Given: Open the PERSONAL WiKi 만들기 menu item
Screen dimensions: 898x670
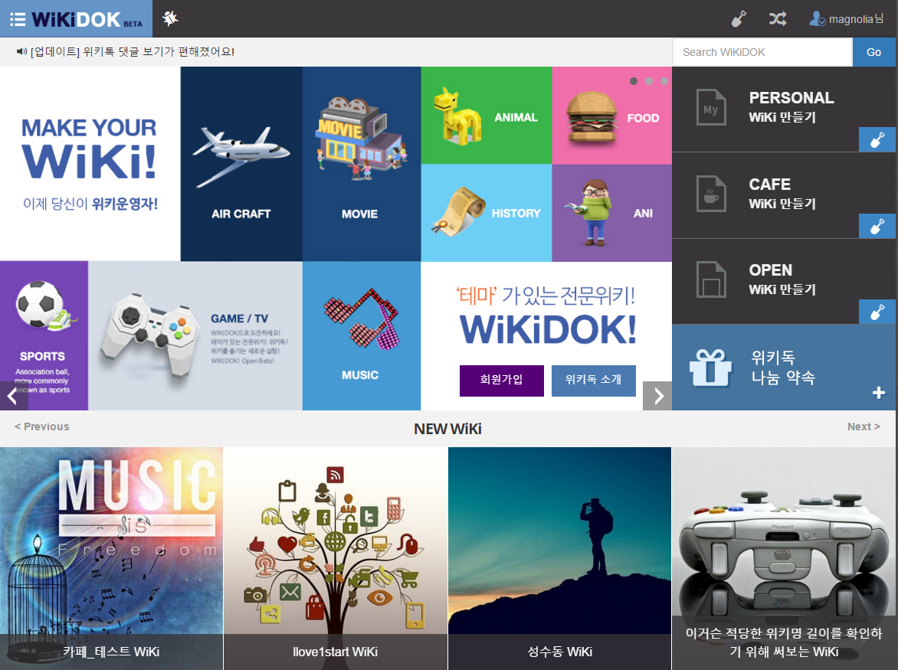Looking at the screenshot, I should click(x=784, y=109).
